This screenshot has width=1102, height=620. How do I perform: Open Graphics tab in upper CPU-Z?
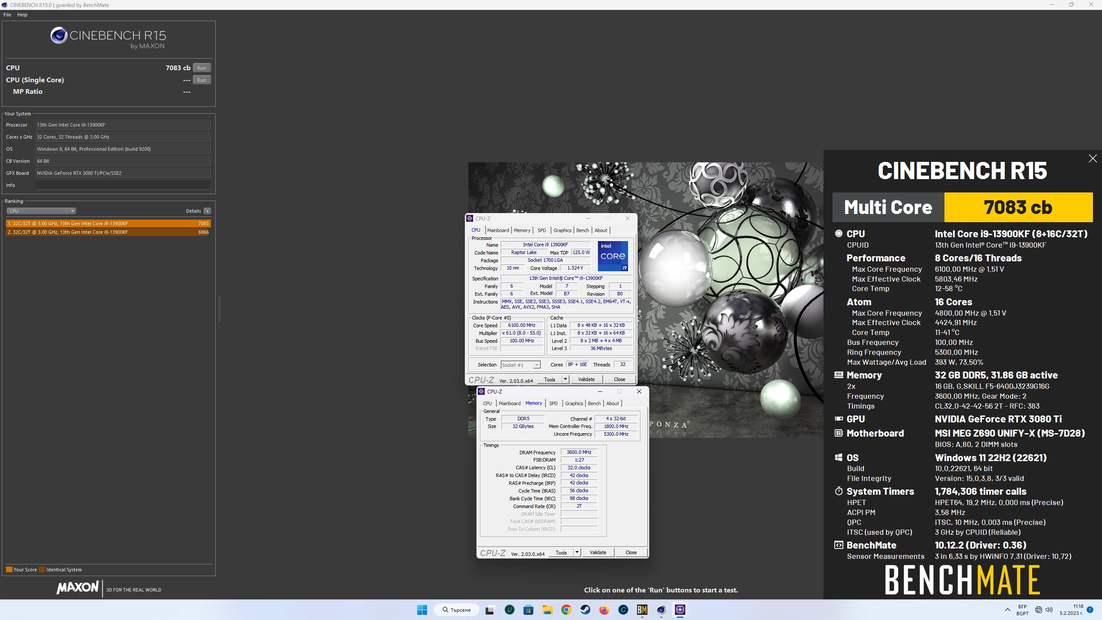pos(562,230)
